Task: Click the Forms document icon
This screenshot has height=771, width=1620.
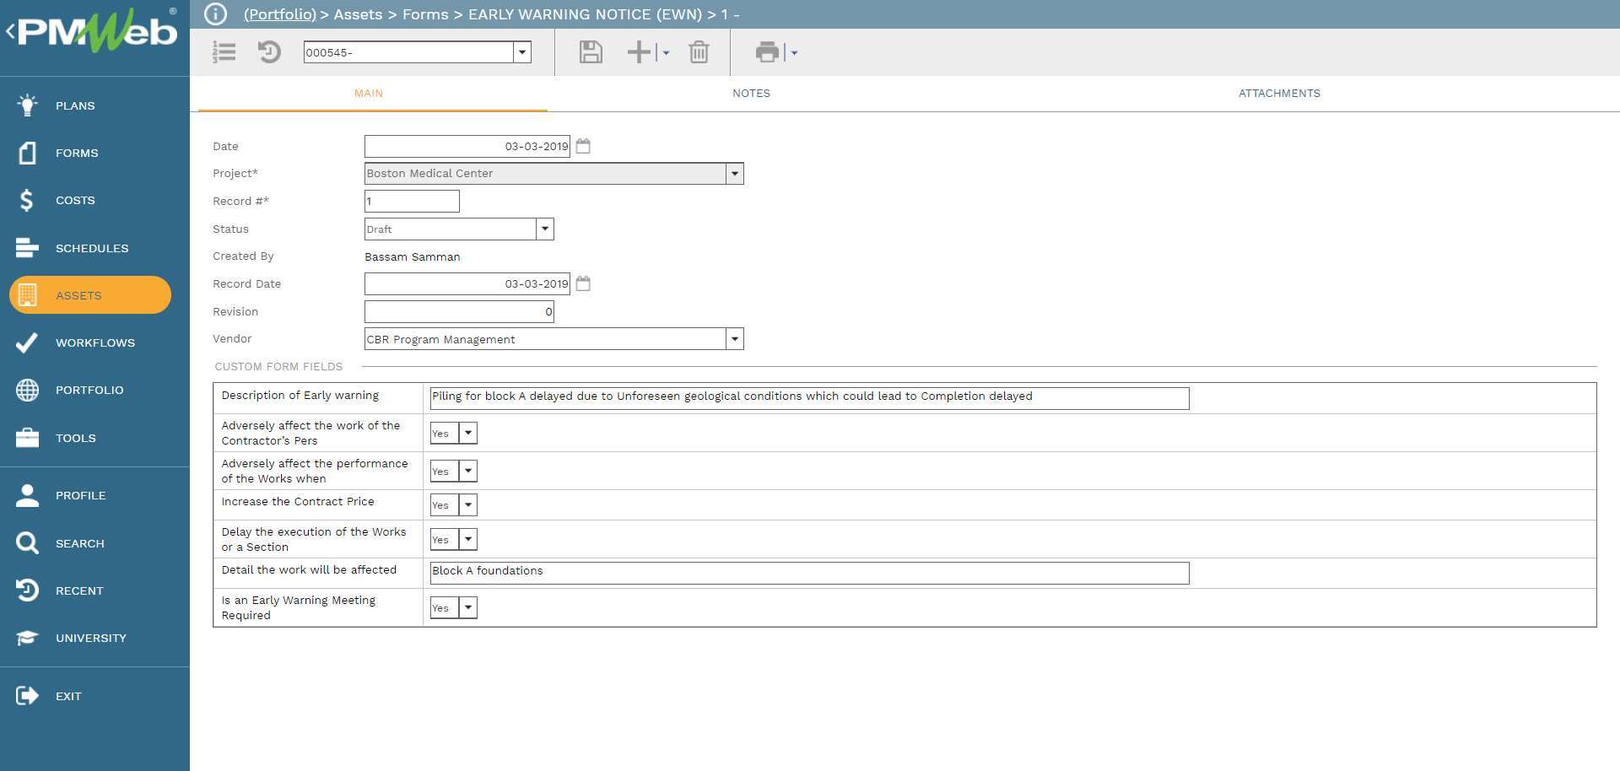Action: pos(27,153)
